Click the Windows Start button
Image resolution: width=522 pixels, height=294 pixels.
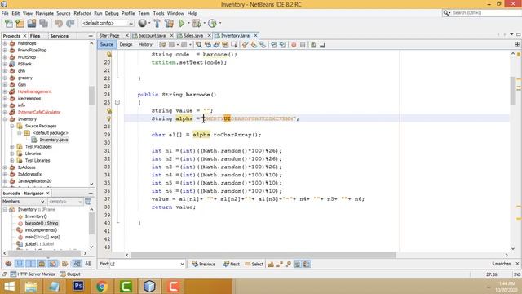pyautogui.click(x=9, y=287)
